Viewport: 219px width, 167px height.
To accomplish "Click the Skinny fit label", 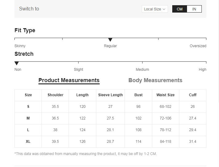I will [20, 46].
